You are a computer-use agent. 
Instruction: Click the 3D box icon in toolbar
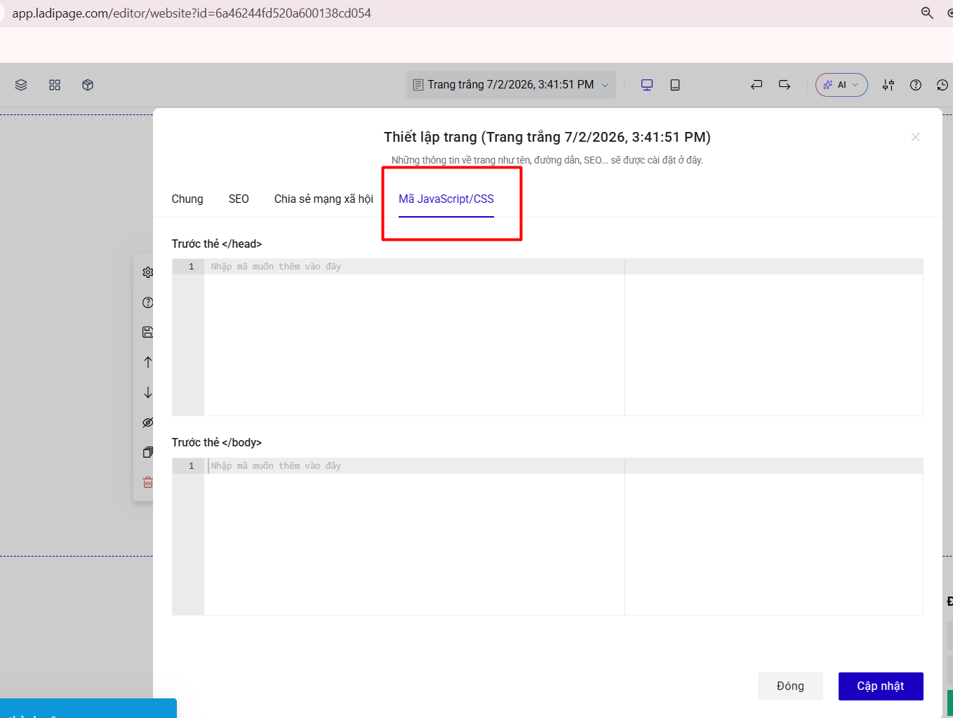[88, 85]
